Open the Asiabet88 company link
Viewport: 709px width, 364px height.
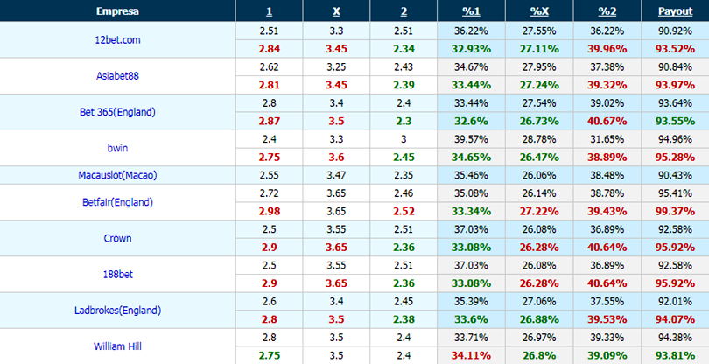coord(117,76)
